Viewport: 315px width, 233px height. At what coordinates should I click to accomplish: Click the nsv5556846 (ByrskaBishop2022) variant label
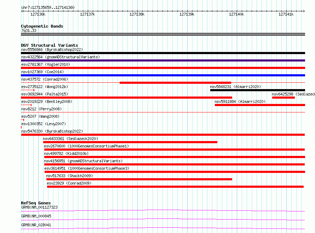(52, 49)
